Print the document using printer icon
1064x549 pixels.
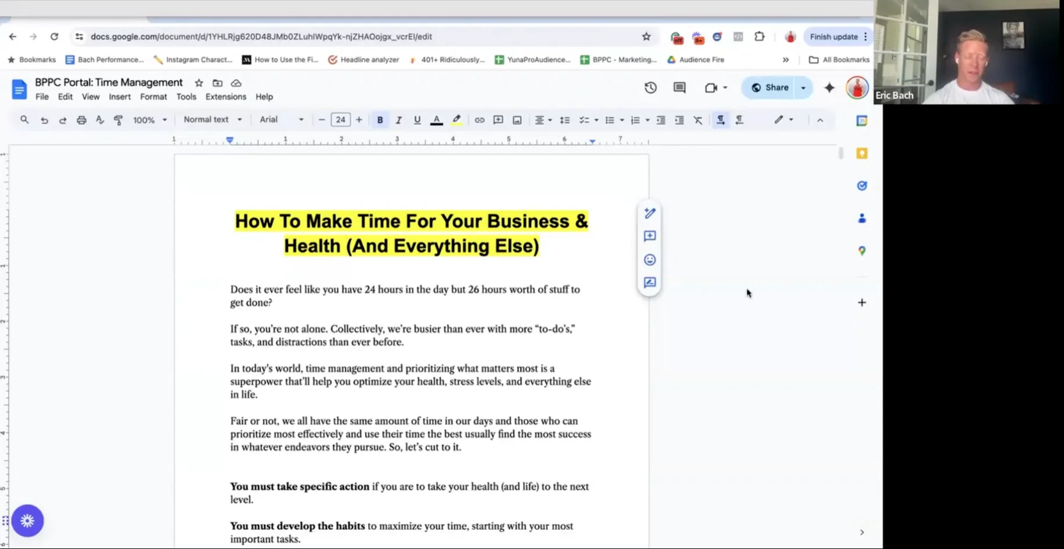tap(81, 120)
